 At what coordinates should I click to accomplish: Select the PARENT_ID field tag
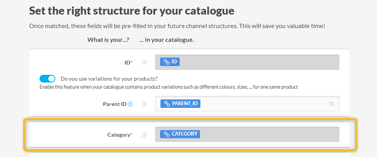point(180,104)
